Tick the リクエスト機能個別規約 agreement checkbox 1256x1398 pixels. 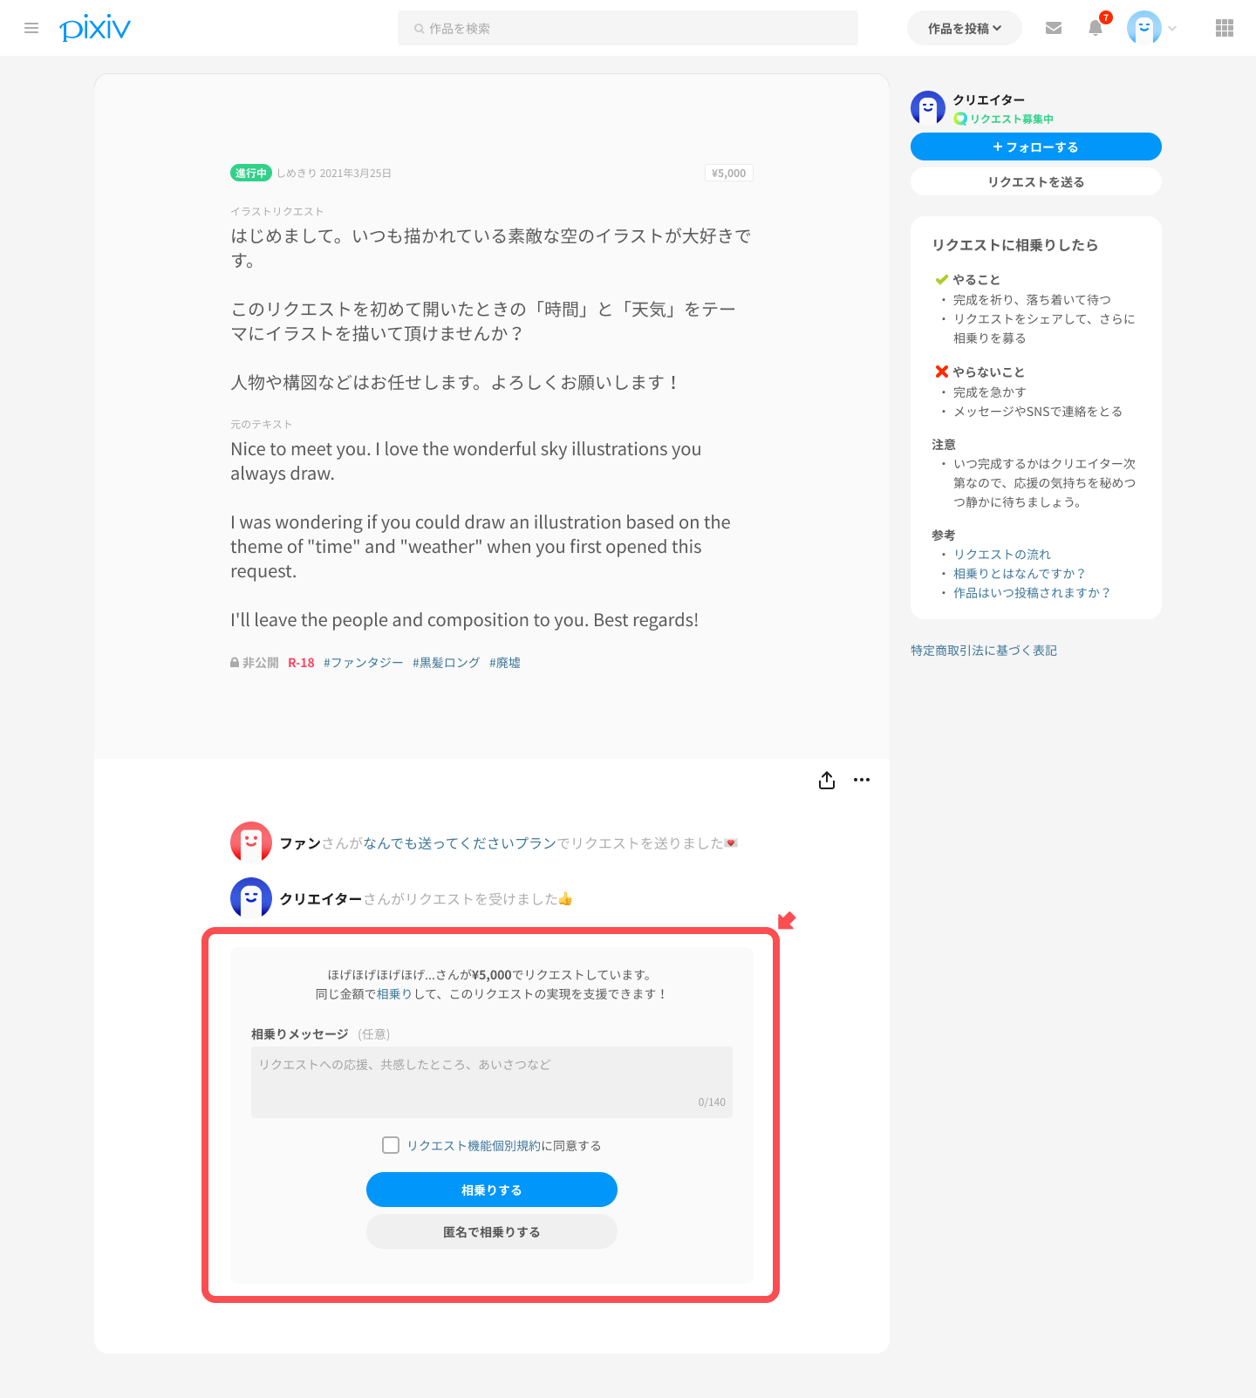[391, 1145]
